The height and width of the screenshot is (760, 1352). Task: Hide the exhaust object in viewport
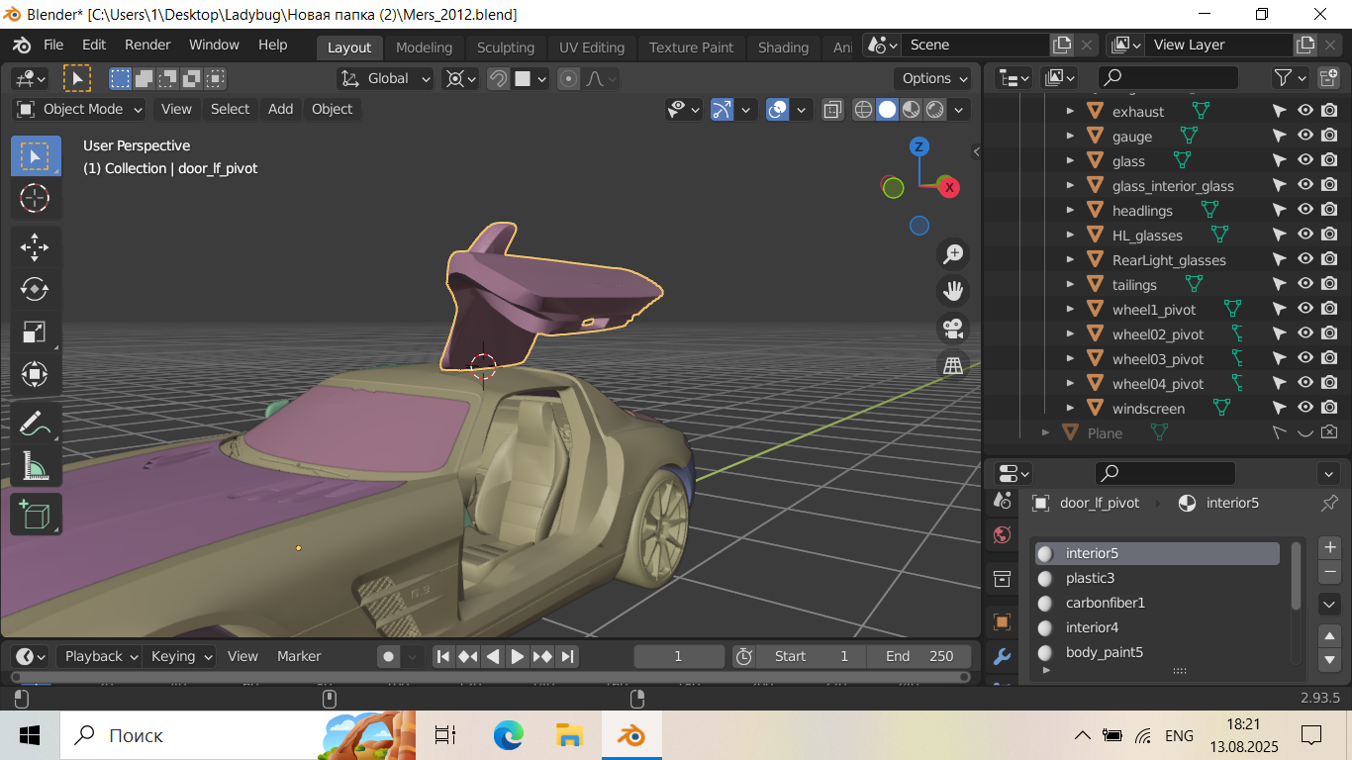(1305, 111)
